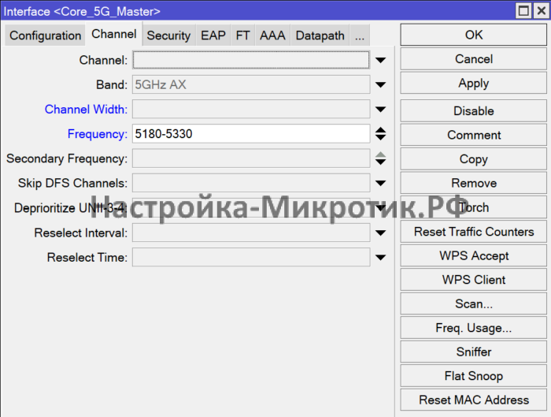Click the Channel Width field
Image resolution: width=551 pixels, height=417 pixels.
(x=251, y=109)
